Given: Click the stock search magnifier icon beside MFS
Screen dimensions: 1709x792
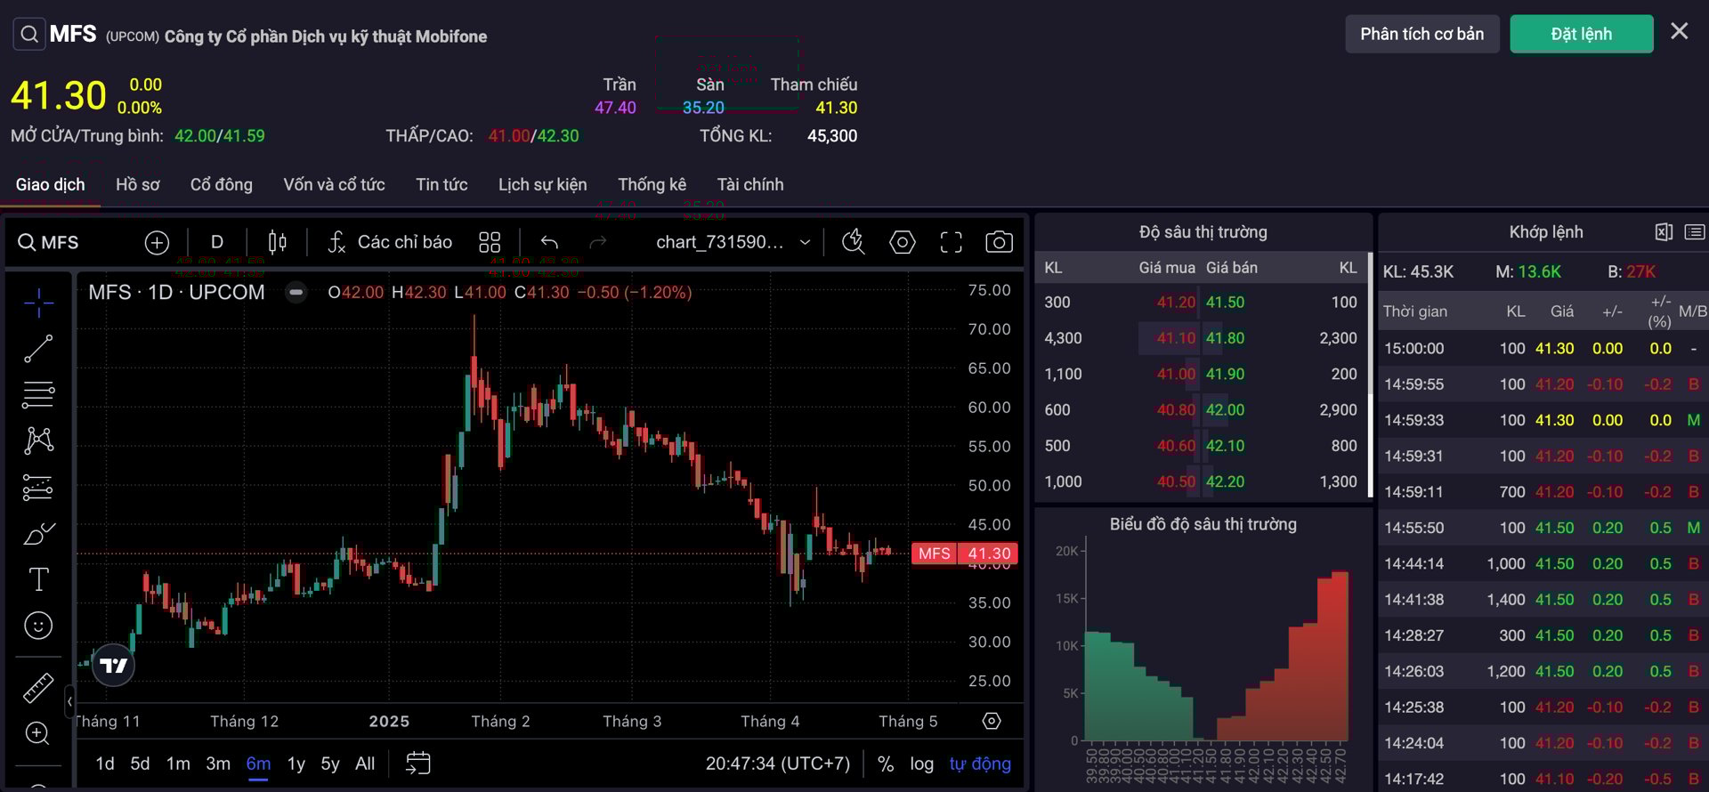Looking at the screenshot, I should point(29,35).
